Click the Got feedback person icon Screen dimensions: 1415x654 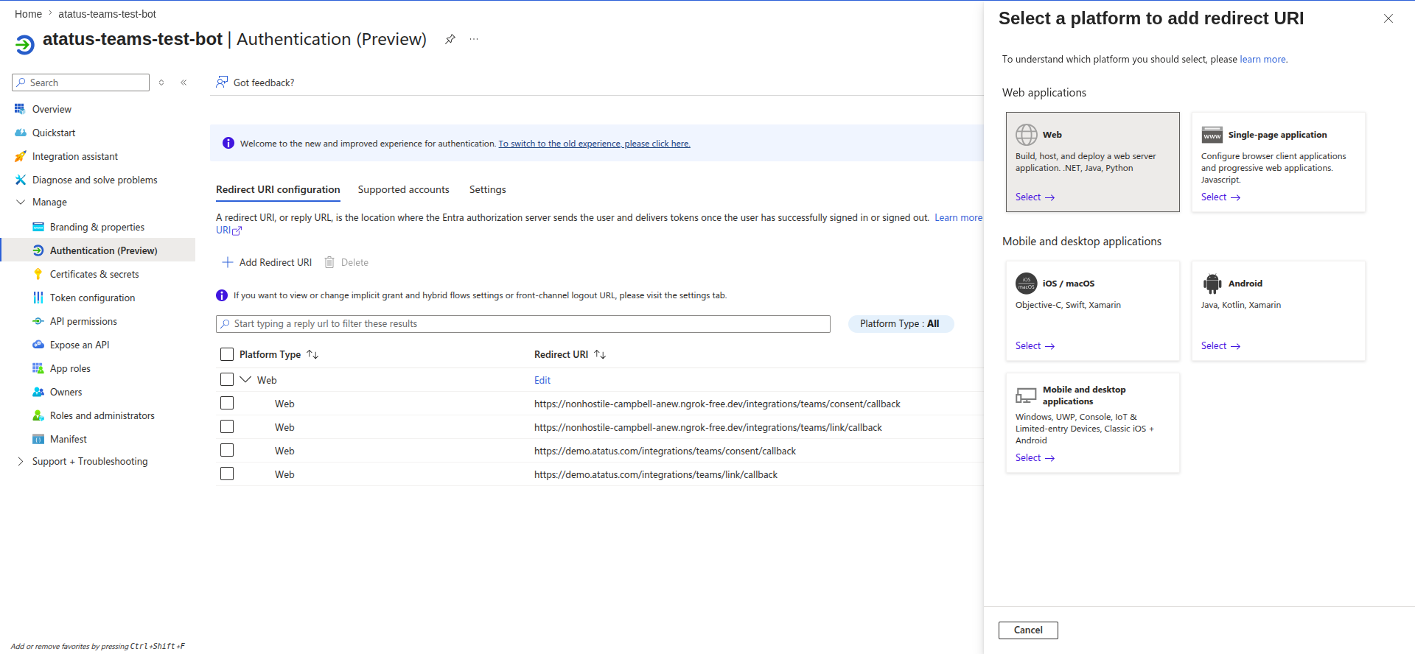222,82
